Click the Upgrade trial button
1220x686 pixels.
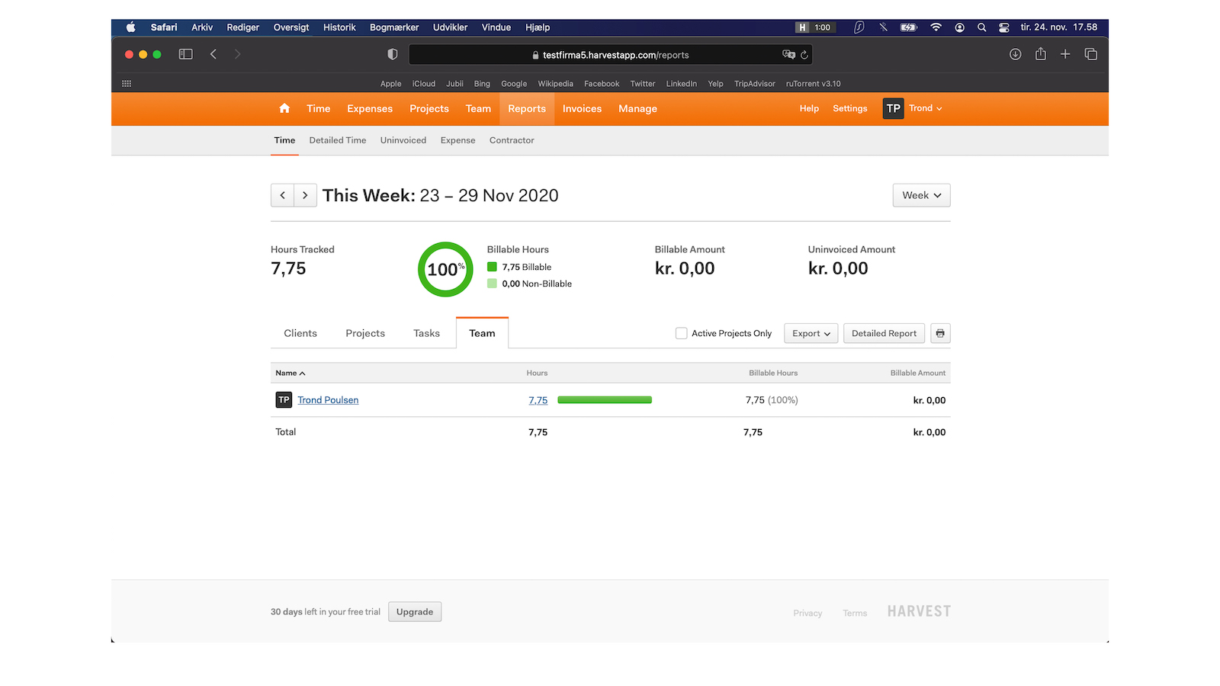pyautogui.click(x=415, y=612)
